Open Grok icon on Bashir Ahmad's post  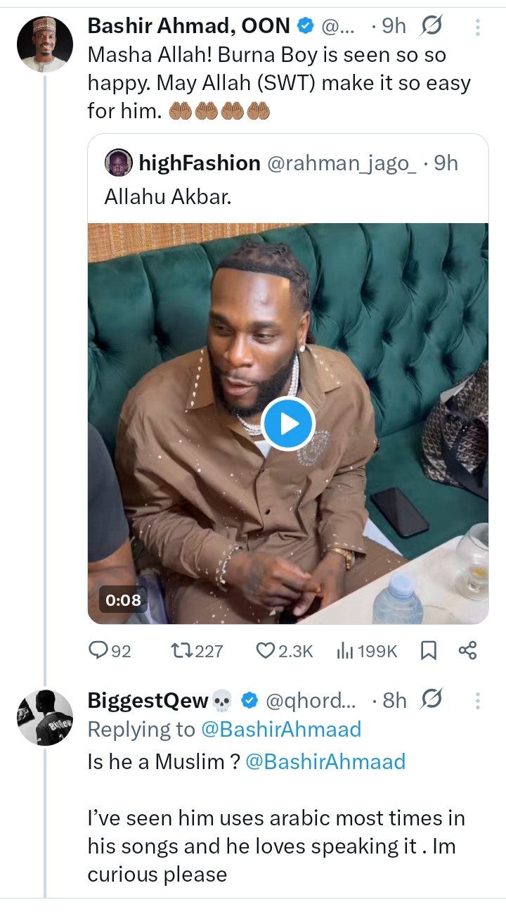[x=430, y=27]
